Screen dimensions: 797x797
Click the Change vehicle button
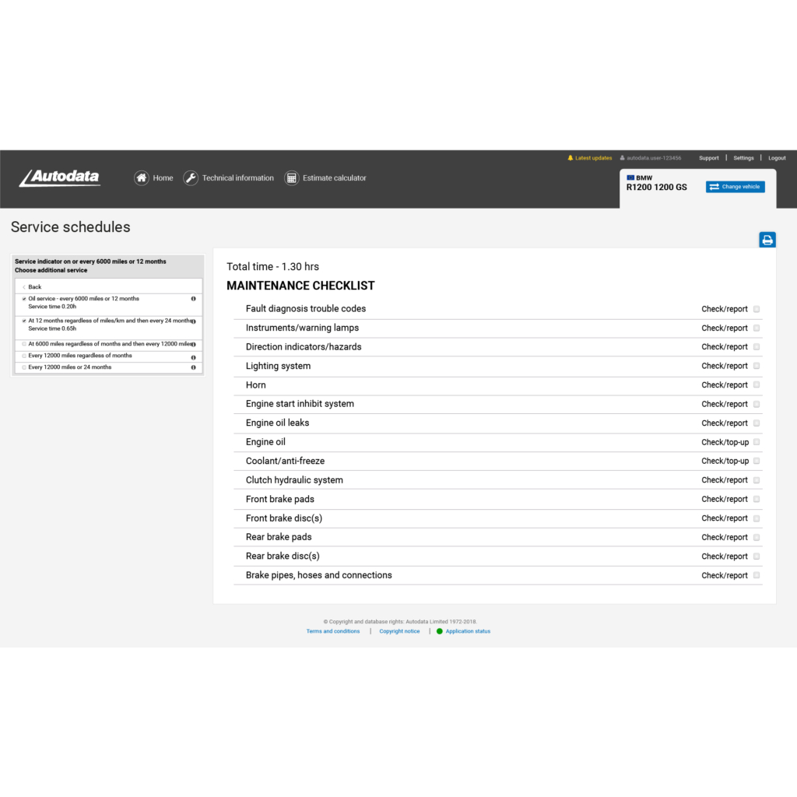click(x=735, y=187)
